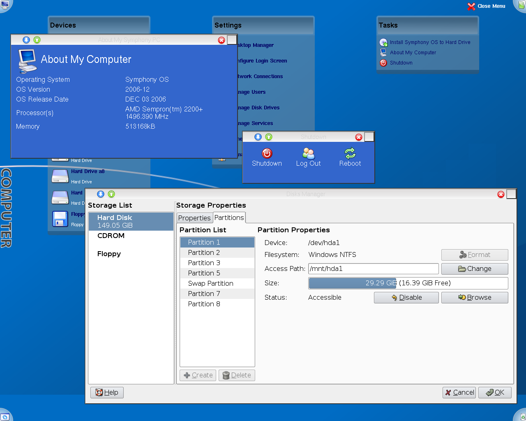This screenshot has height=421, width=526.
Task: Click the Change access path button
Action: 475,268
